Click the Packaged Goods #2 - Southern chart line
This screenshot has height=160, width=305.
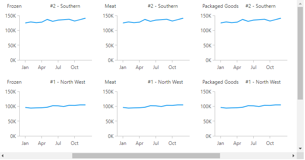[251, 20]
